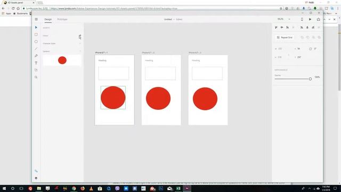Viewport: 341px width, 192px height.
Task: Select the Rectangle tool
Action: tap(36, 35)
